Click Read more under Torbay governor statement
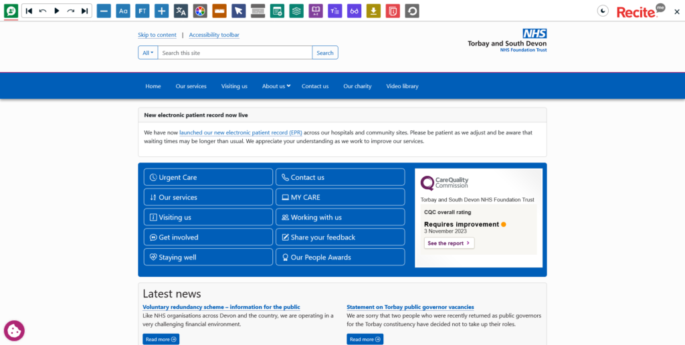Screen dimensions: 685x345 [365, 340]
